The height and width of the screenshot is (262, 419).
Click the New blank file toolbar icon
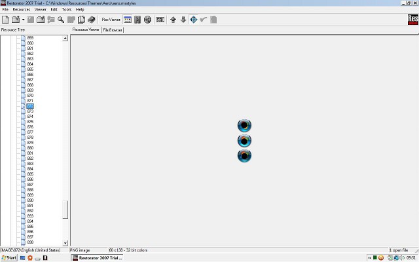tap(5, 20)
